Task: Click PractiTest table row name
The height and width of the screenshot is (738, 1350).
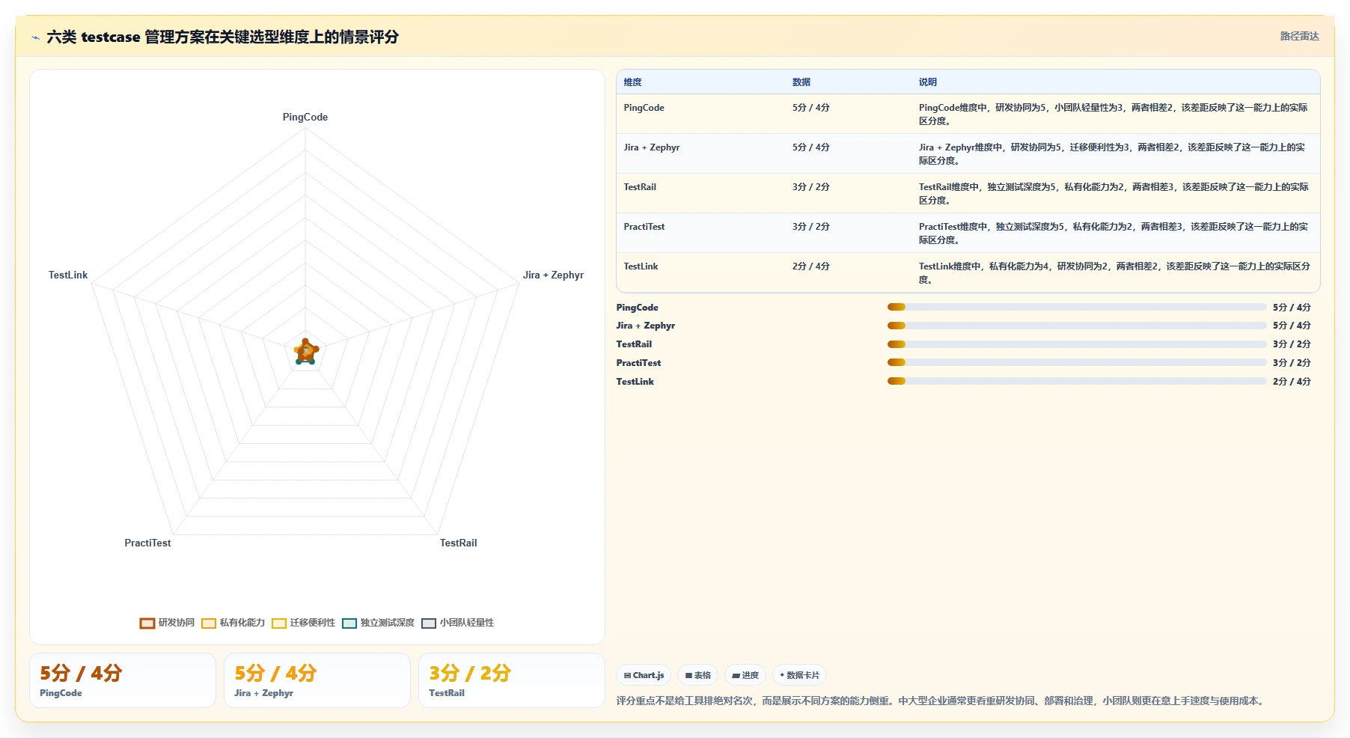Action: tap(644, 227)
